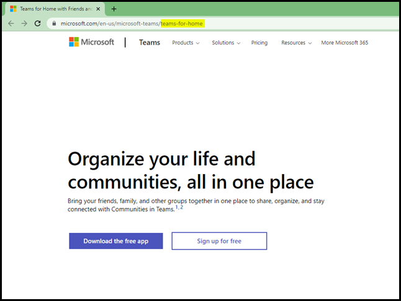Click the browser forward arrow
This screenshot has height=301, width=401.
pos(24,24)
